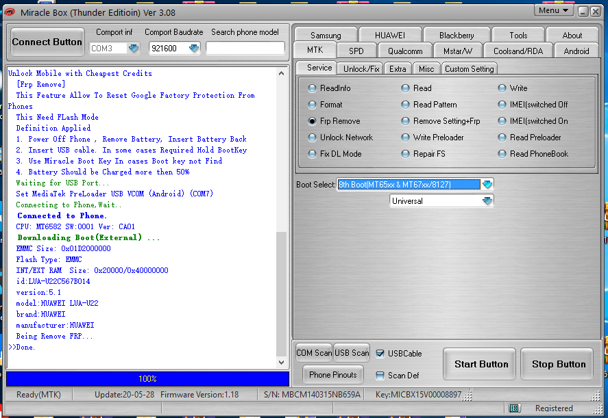
Task: Expand the Boot Select dropdown
Action: (x=487, y=185)
